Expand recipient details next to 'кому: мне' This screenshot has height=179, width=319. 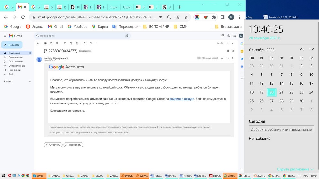pyautogui.click(x=55, y=61)
